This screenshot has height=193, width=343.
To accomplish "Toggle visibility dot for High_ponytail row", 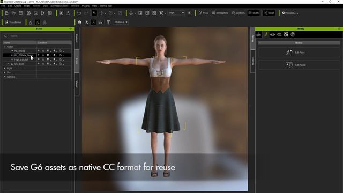I will (39, 60).
